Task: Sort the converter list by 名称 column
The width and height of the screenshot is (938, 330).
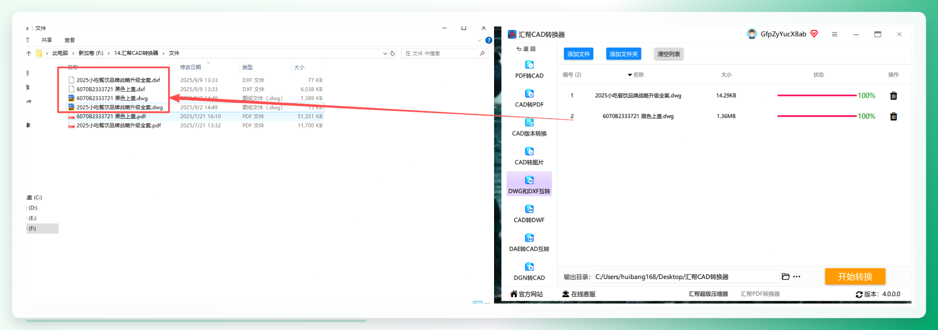Action: point(636,75)
